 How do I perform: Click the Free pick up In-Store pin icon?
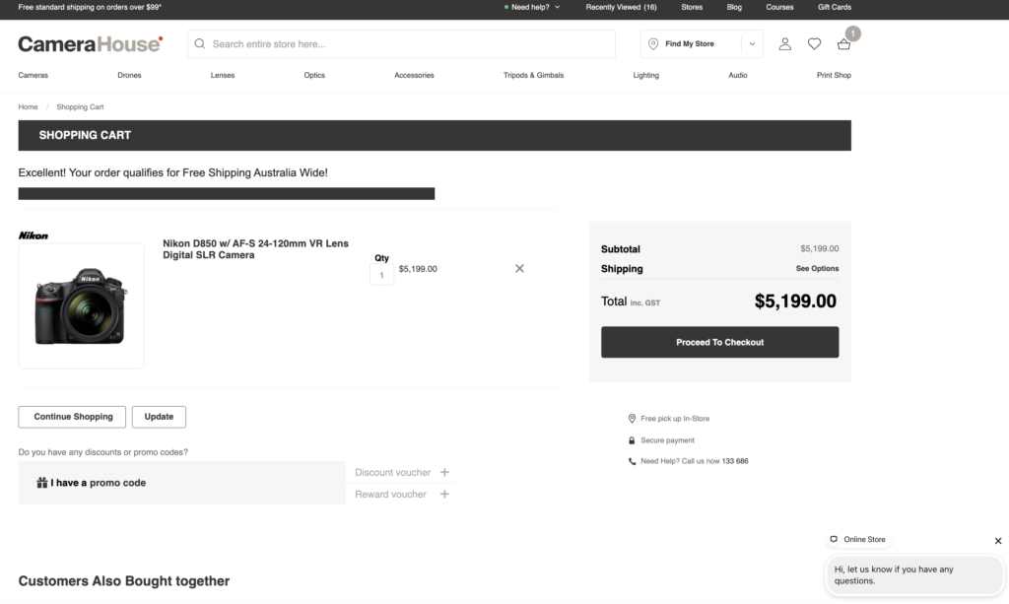pos(632,419)
